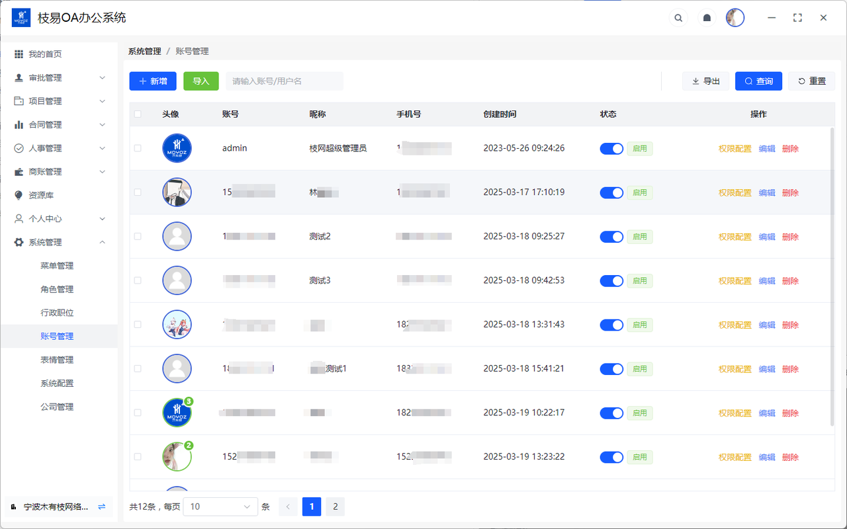Click the admin row MOYOZ avatar

coord(177,148)
